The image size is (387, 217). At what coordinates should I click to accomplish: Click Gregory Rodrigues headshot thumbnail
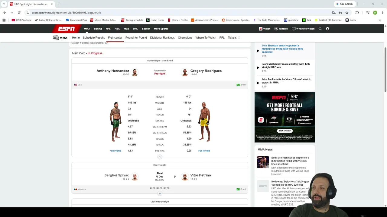point(185,72)
